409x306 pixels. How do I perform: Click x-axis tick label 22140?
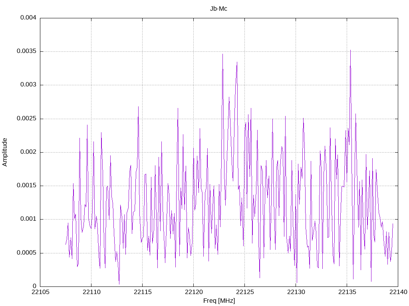(398, 292)
